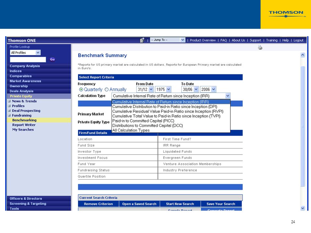Click the Industry Preference criterion

180,170
